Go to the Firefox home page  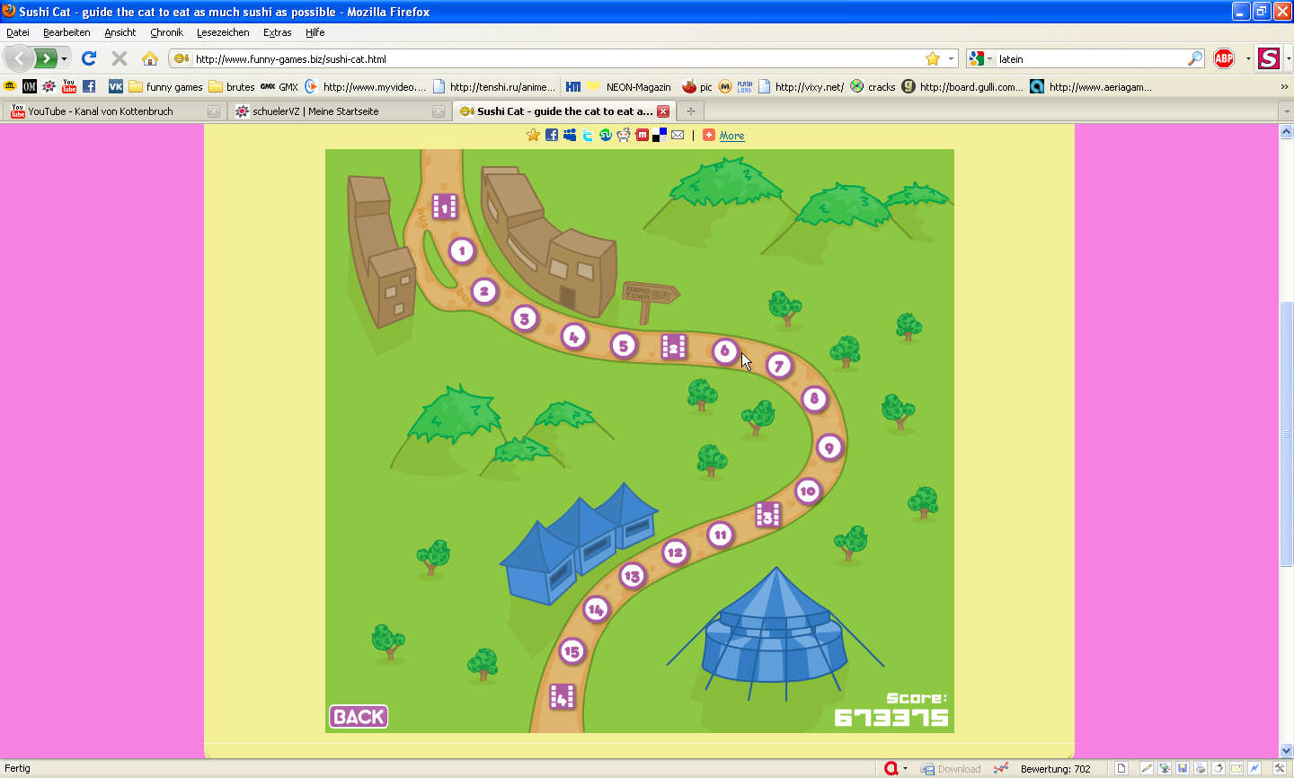tap(150, 58)
